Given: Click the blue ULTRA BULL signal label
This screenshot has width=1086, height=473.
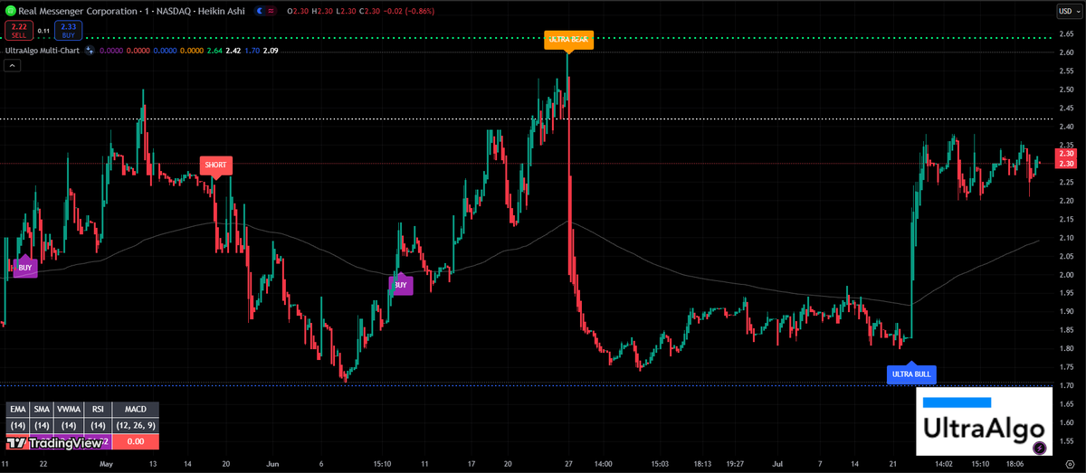Looking at the screenshot, I should point(910,374).
